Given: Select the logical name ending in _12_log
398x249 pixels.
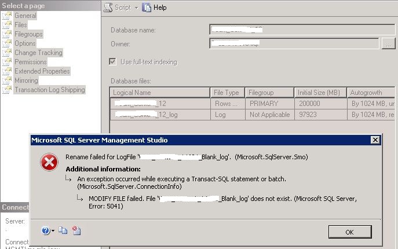Looking at the screenshot, I should (x=160, y=115).
